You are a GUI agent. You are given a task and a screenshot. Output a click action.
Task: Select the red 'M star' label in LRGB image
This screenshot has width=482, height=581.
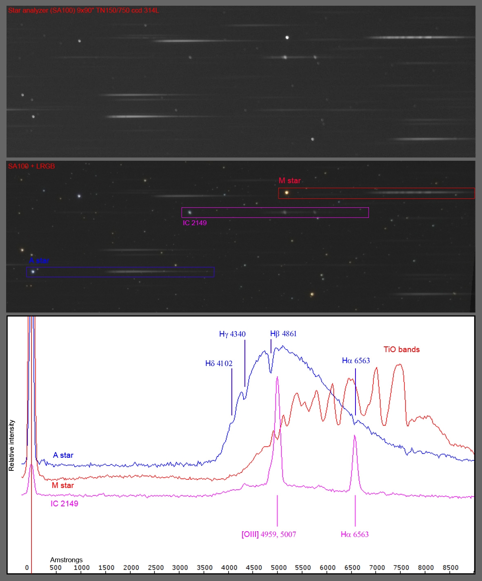tap(290, 181)
